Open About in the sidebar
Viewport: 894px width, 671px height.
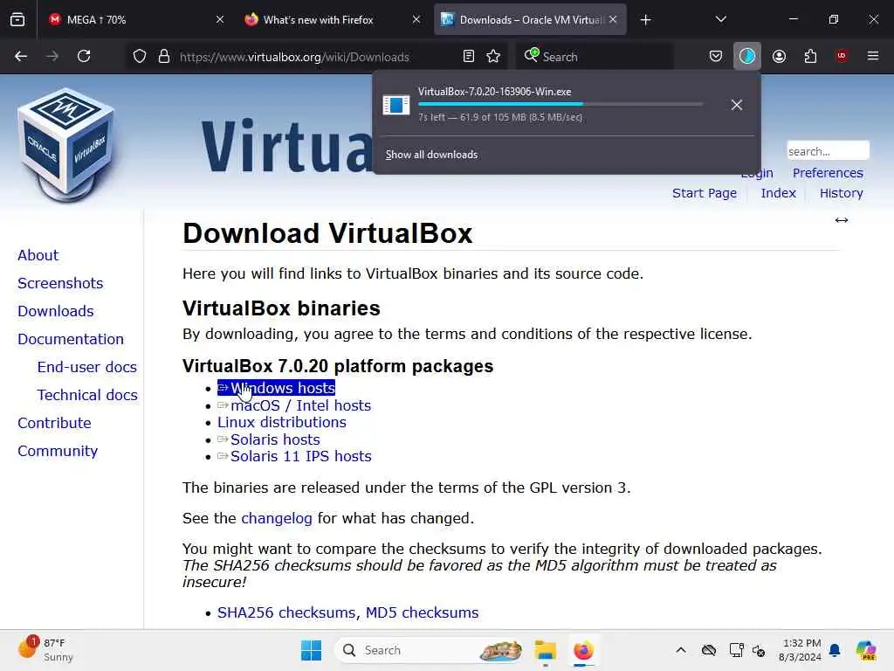[38, 255]
